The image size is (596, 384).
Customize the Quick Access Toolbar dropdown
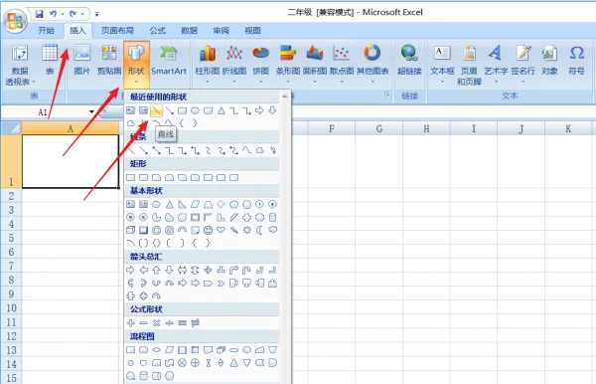[97, 15]
